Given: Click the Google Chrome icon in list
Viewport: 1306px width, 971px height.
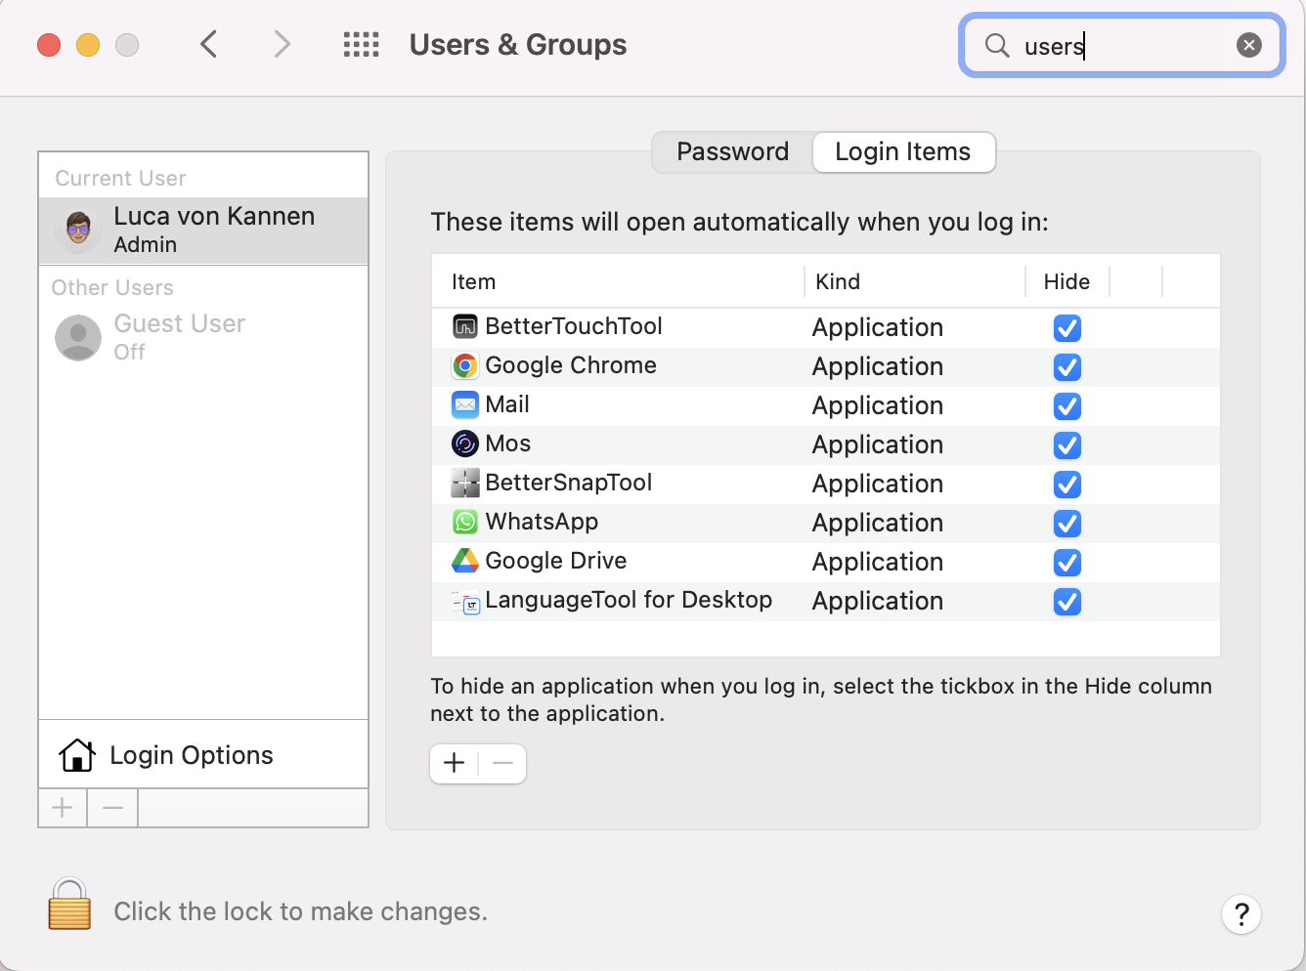Looking at the screenshot, I should pyautogui.click(x=465, y=366).
